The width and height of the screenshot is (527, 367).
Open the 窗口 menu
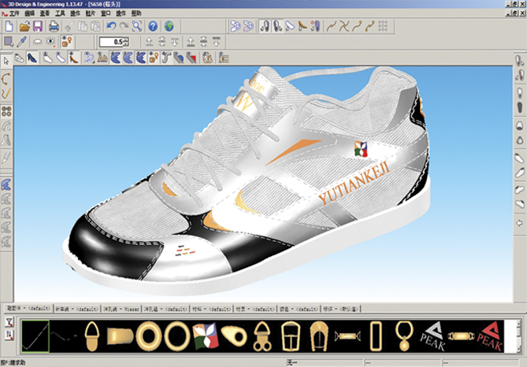click(106, 13)
